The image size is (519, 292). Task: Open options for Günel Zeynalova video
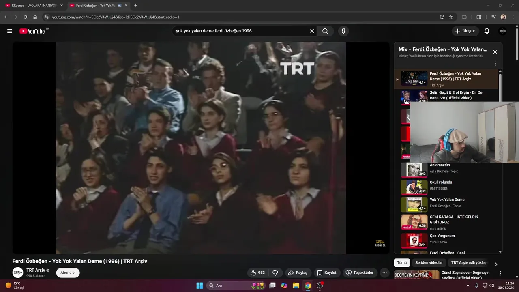(x=500, y=273)
